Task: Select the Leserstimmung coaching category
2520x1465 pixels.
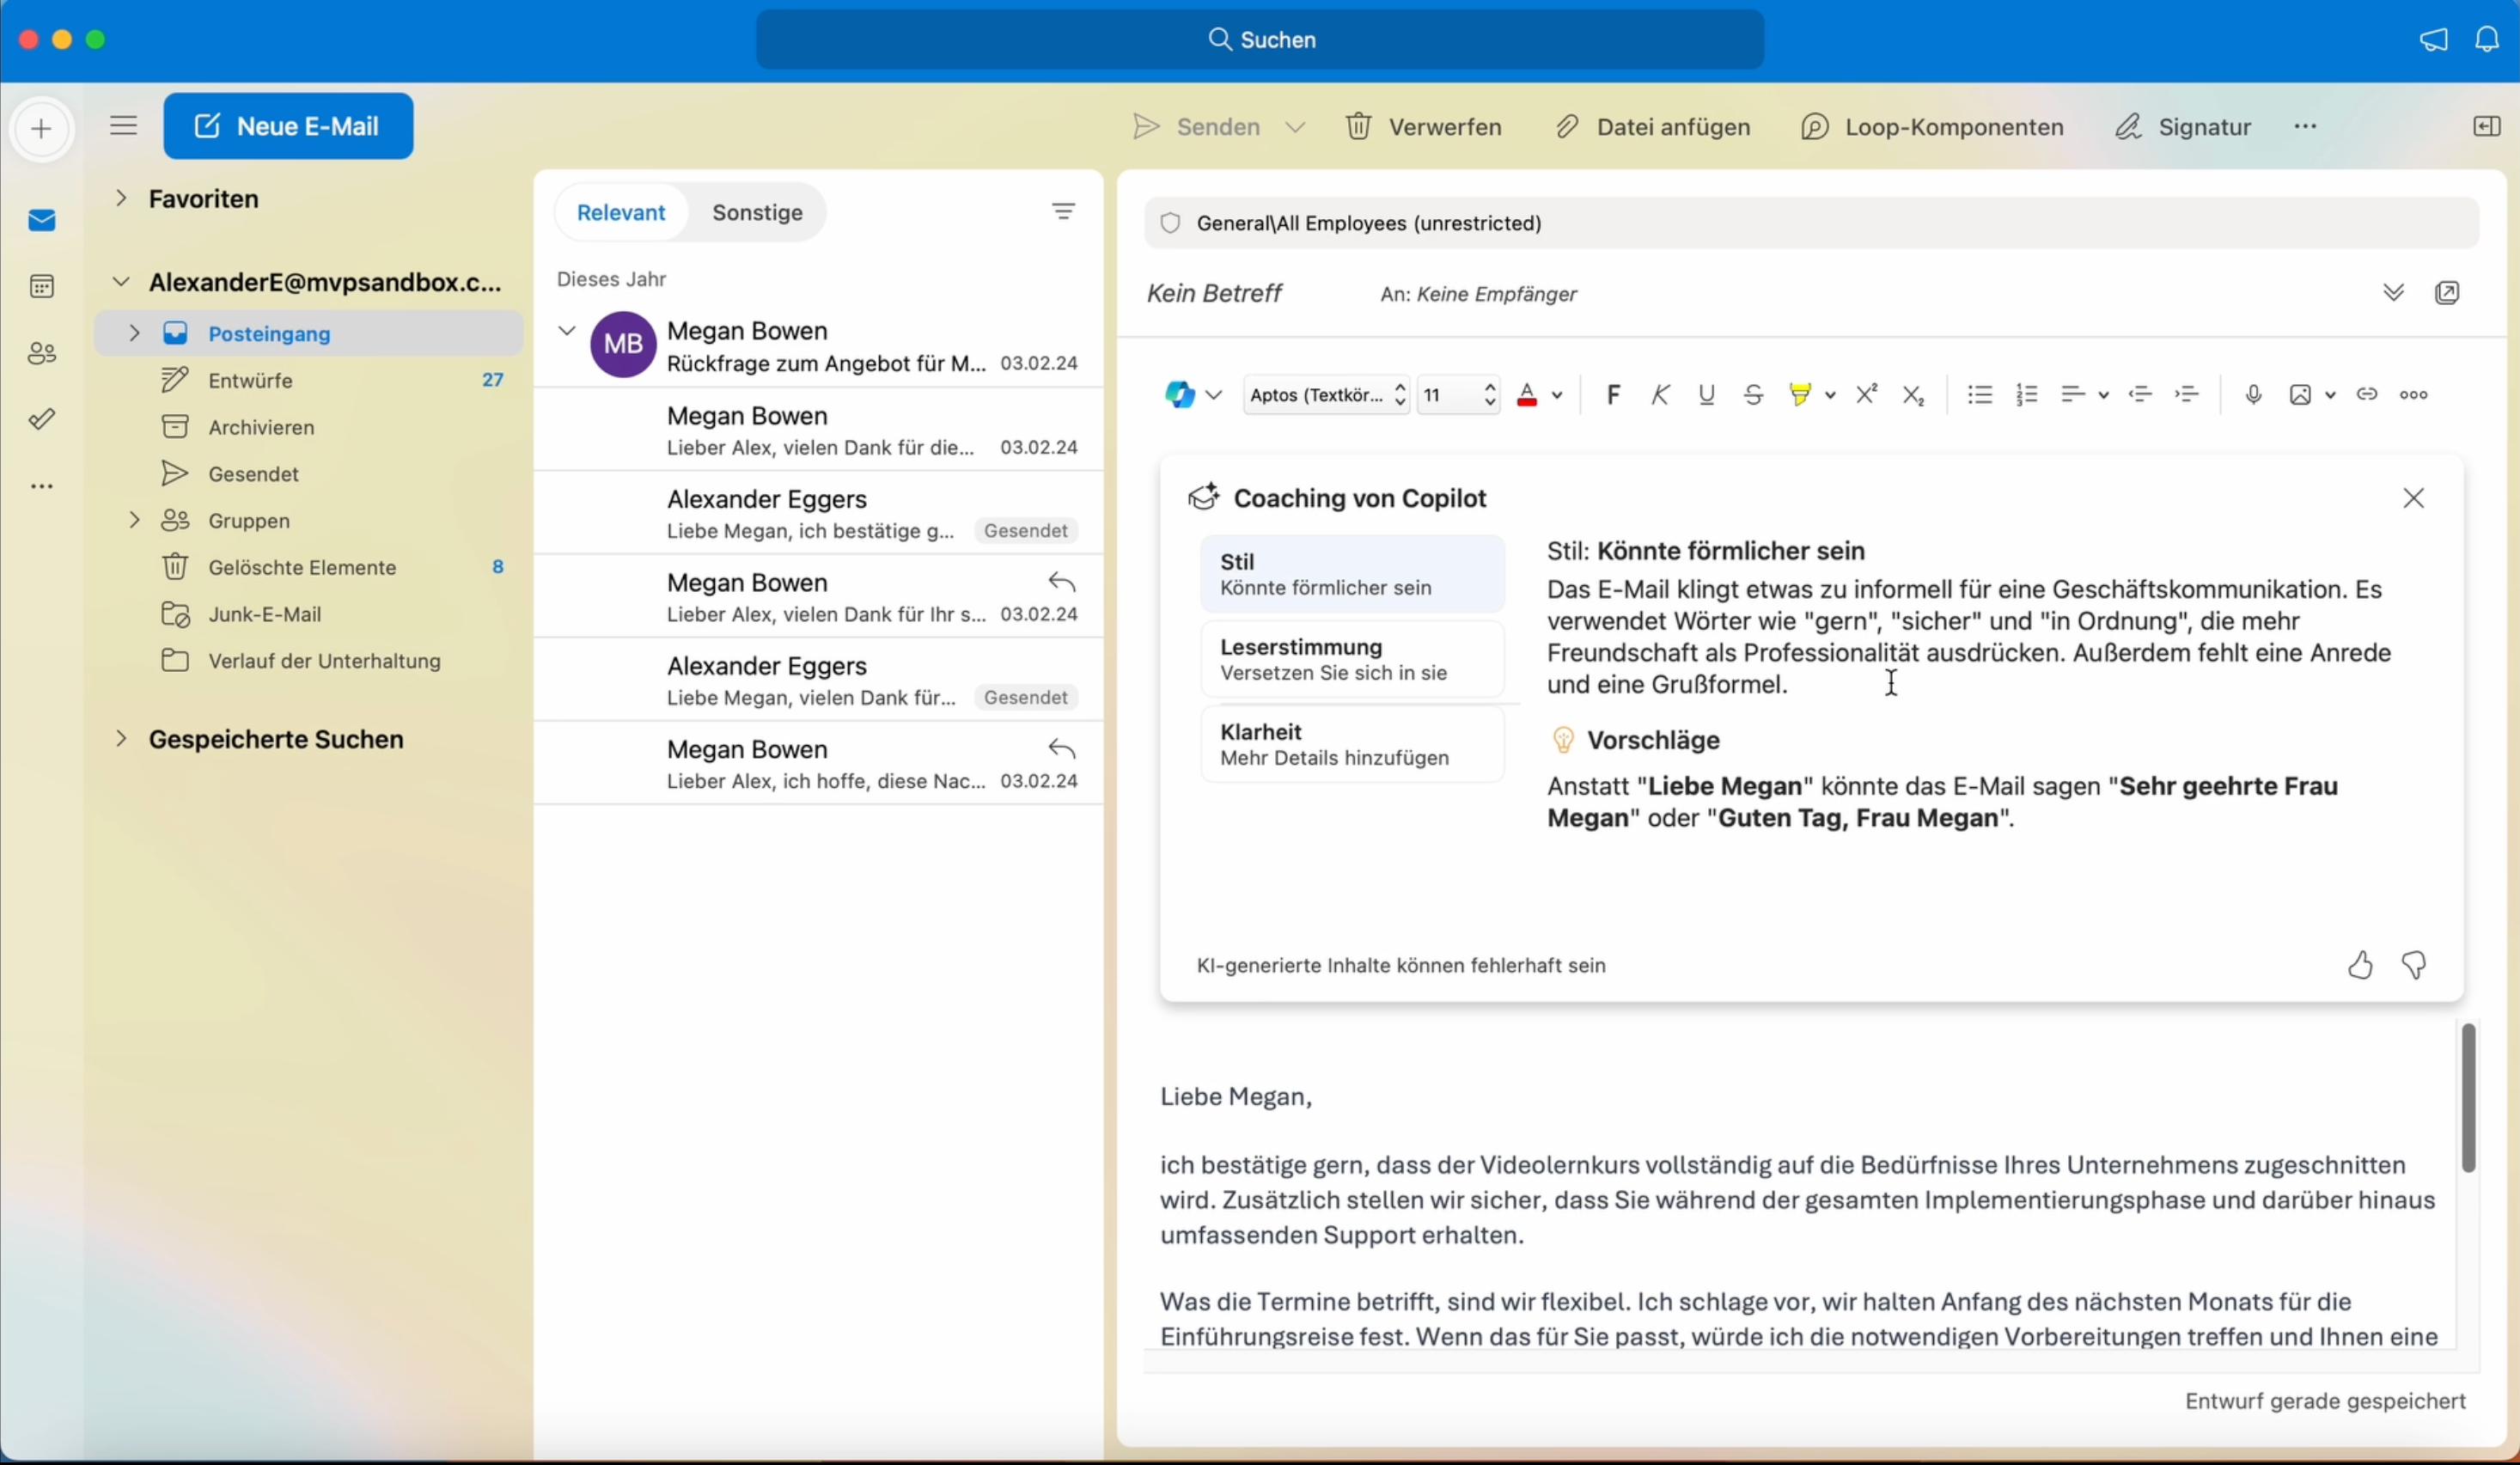Action: tap(1352, 659)
